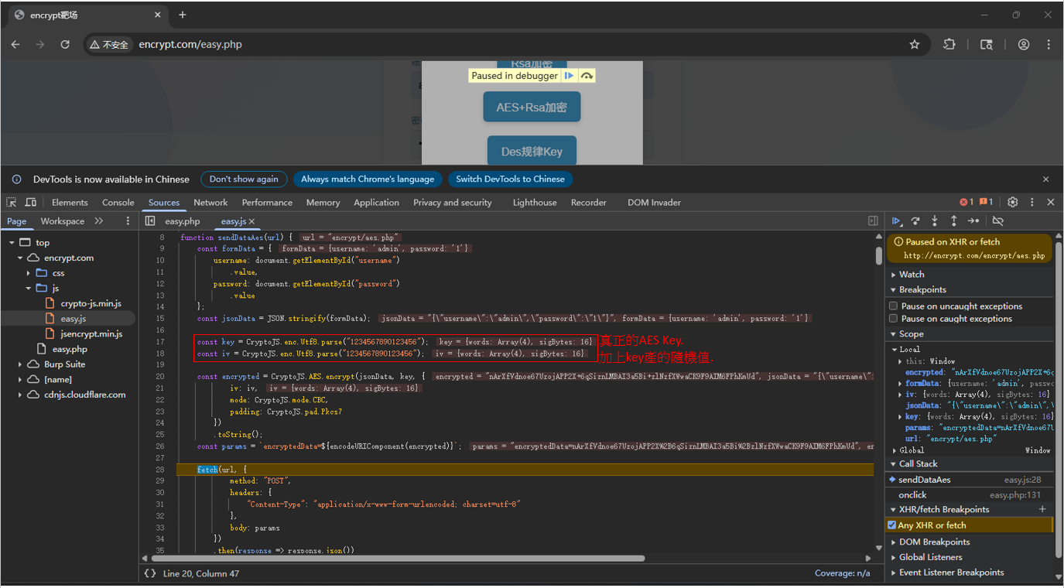Dismiss the DevTools language infobar

coord(1046,179)
